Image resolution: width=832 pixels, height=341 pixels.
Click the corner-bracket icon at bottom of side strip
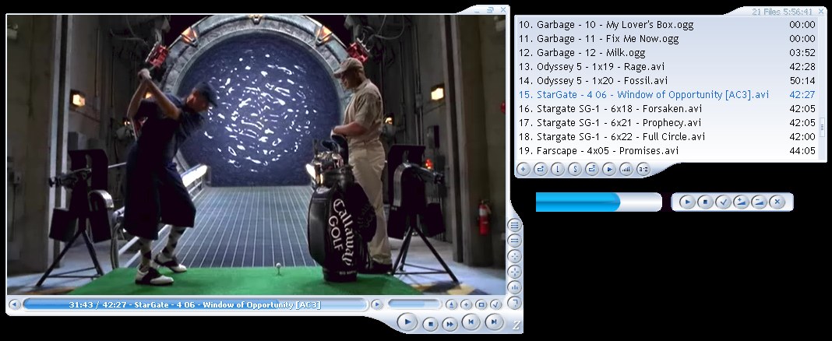click(x=514, y=303)
